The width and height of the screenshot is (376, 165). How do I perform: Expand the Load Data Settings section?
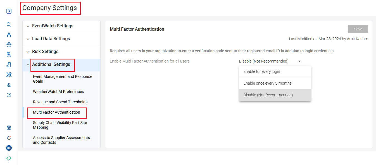pyautogui.click(x=61, y=39)
